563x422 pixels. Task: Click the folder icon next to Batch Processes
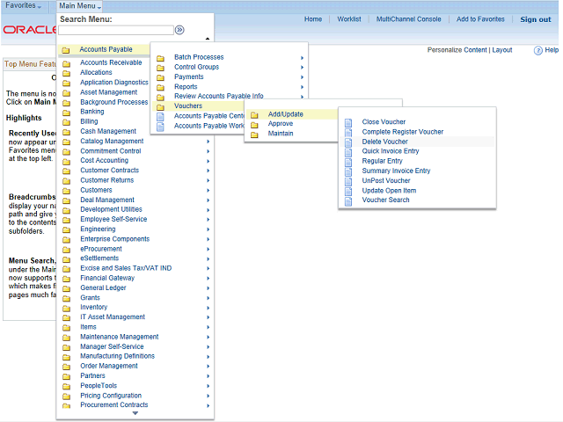point(160,58)
